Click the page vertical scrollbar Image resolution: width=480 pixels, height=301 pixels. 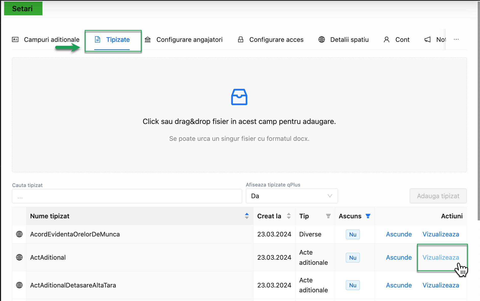click(x=479, y=111)
